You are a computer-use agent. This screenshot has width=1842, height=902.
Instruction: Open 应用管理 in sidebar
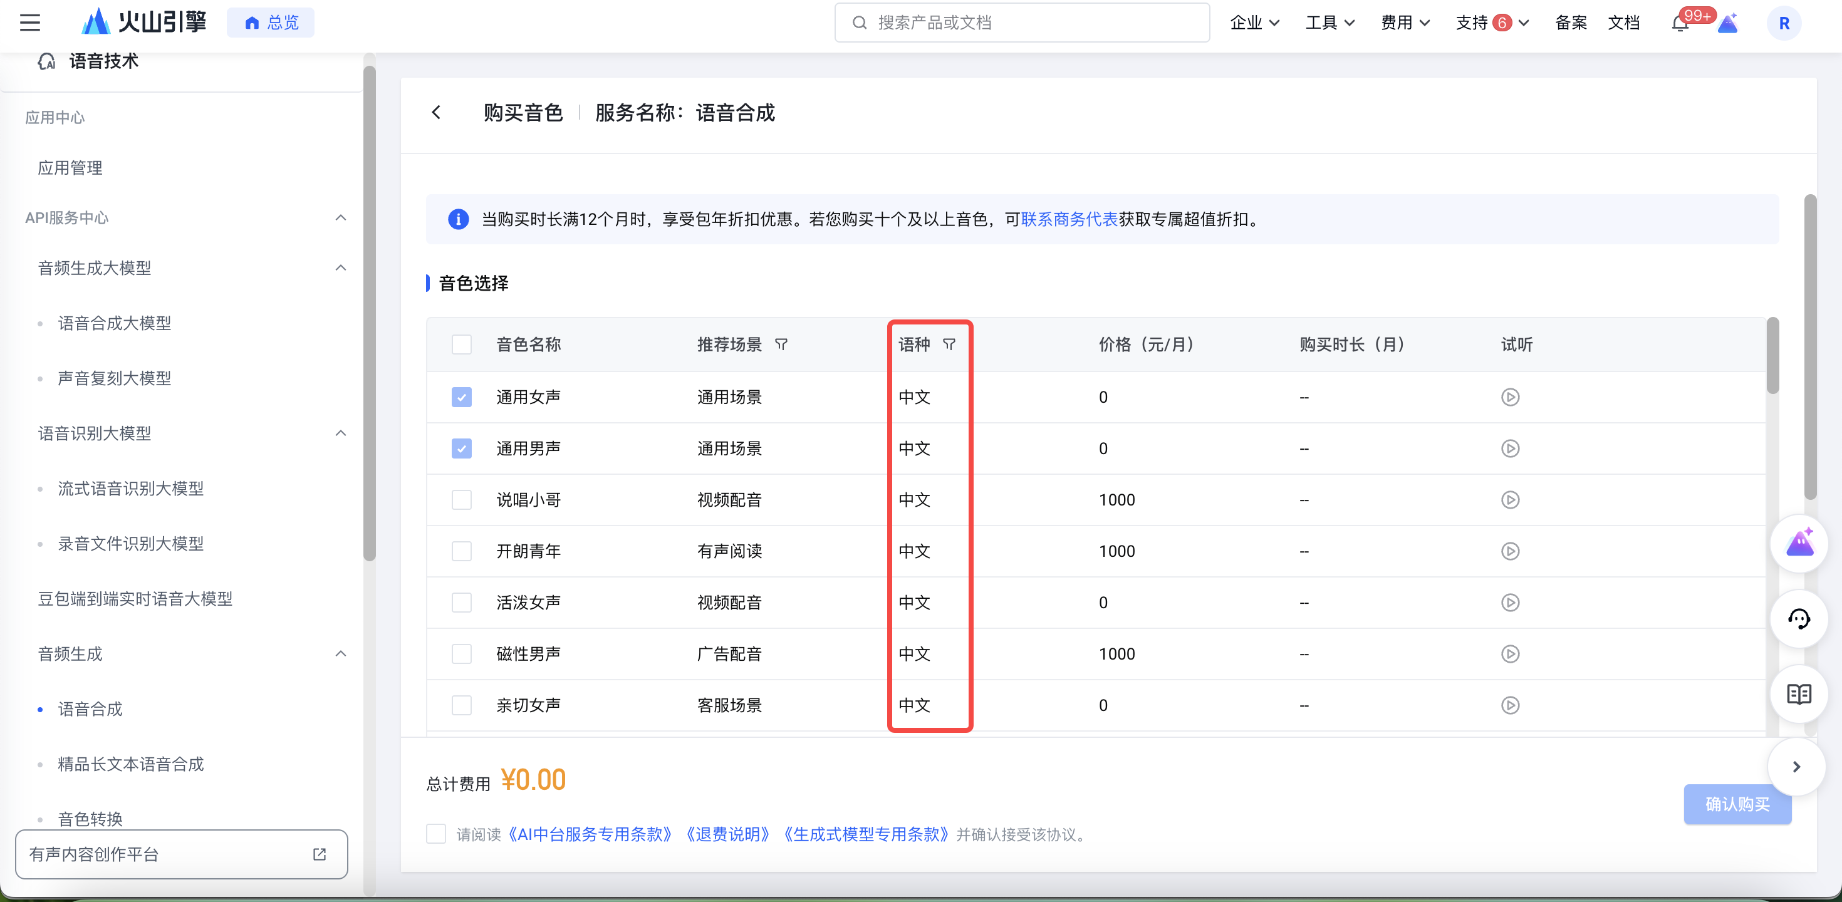tap(70, 168)
